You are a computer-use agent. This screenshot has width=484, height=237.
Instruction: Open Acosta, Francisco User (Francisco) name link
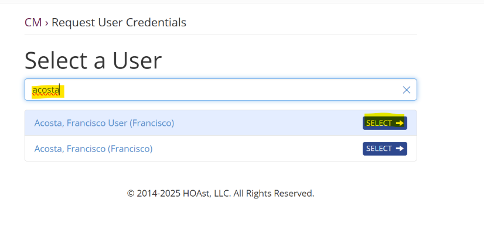104,123
